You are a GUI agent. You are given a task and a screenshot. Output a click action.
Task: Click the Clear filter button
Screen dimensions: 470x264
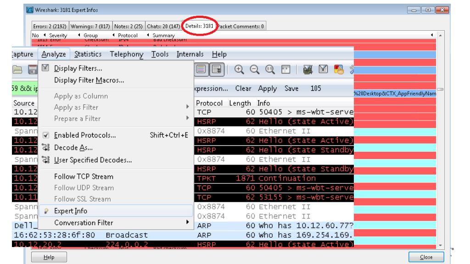(x=243, y=88)
